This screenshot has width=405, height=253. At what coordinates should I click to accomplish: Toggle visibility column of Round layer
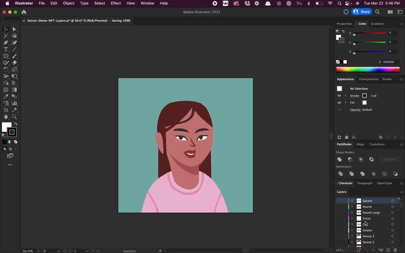click(x=339, y=206)
